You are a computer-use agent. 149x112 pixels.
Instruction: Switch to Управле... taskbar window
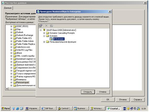(x=33, y=109)
